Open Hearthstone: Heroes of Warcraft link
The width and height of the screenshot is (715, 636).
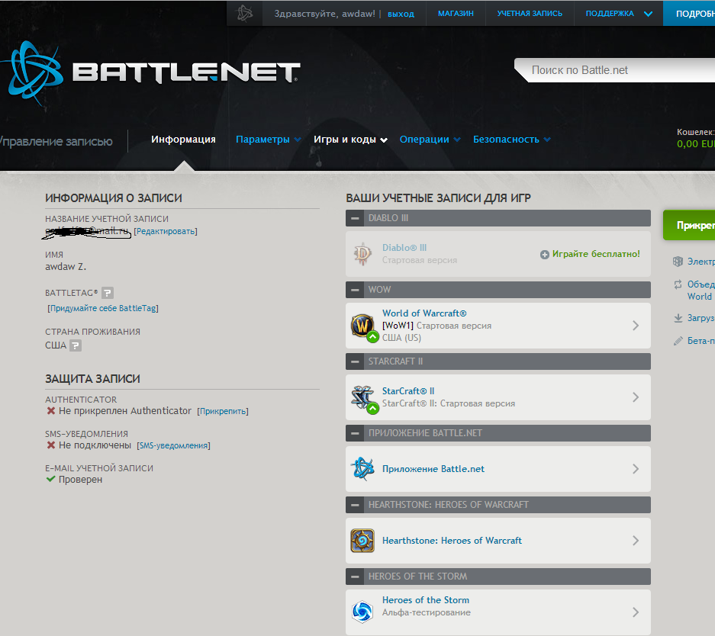tap(452, 541)
